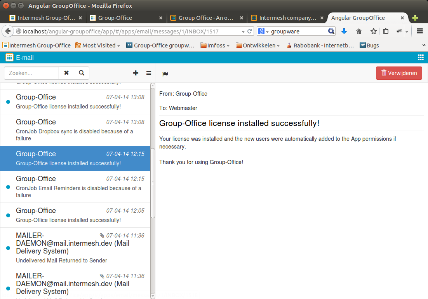Compose a new message with the plus icon
Screen dimensions: 428x299
coord(136,73)
